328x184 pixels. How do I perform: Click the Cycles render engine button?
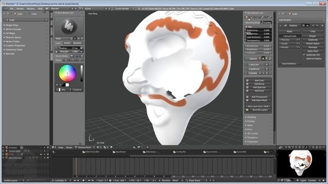click(266, 22)
